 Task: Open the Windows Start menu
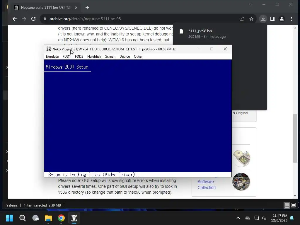[x=9, y=218]
